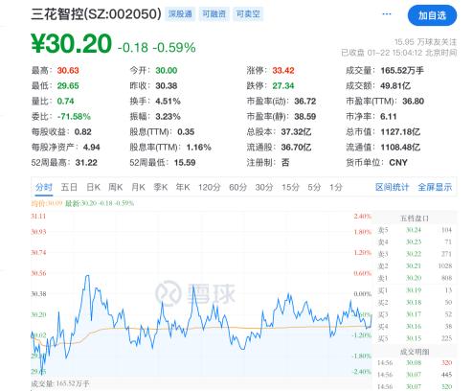473x391 pixels.
Task: Switch to the 30分 chart tab
Action: click(264, 187)
